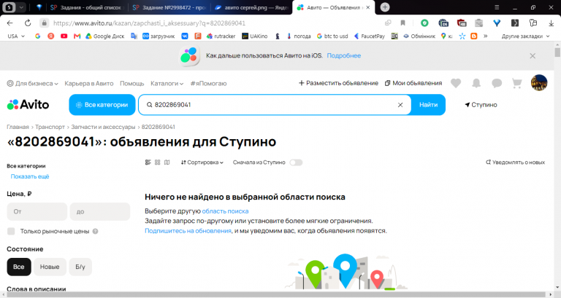Image resolution: width=561 pixels, height=298 pixels.
Task: Open the browser tab list dropdown arrow
Action: click(21, 7)
